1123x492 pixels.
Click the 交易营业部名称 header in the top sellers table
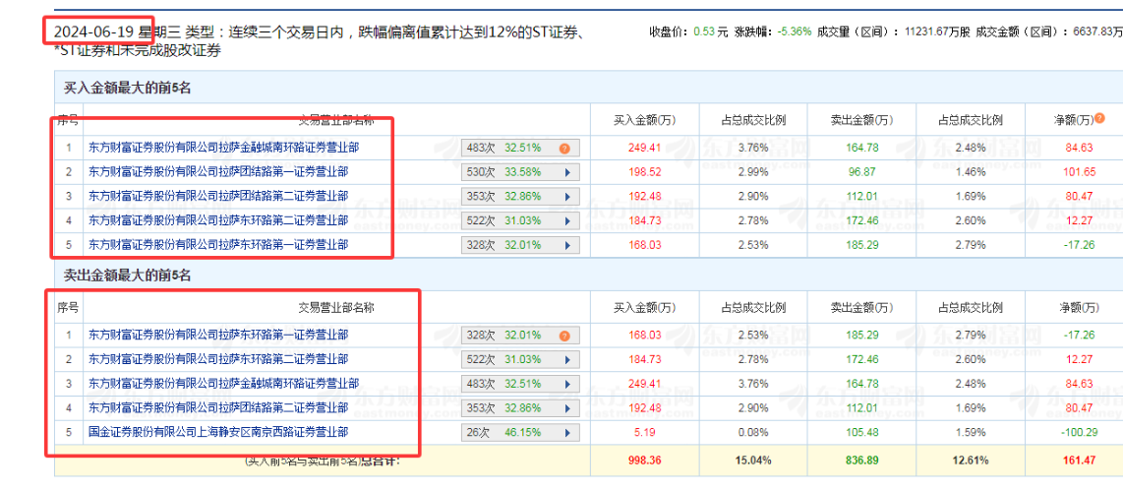pyautogui.click(x=336, y=308)
